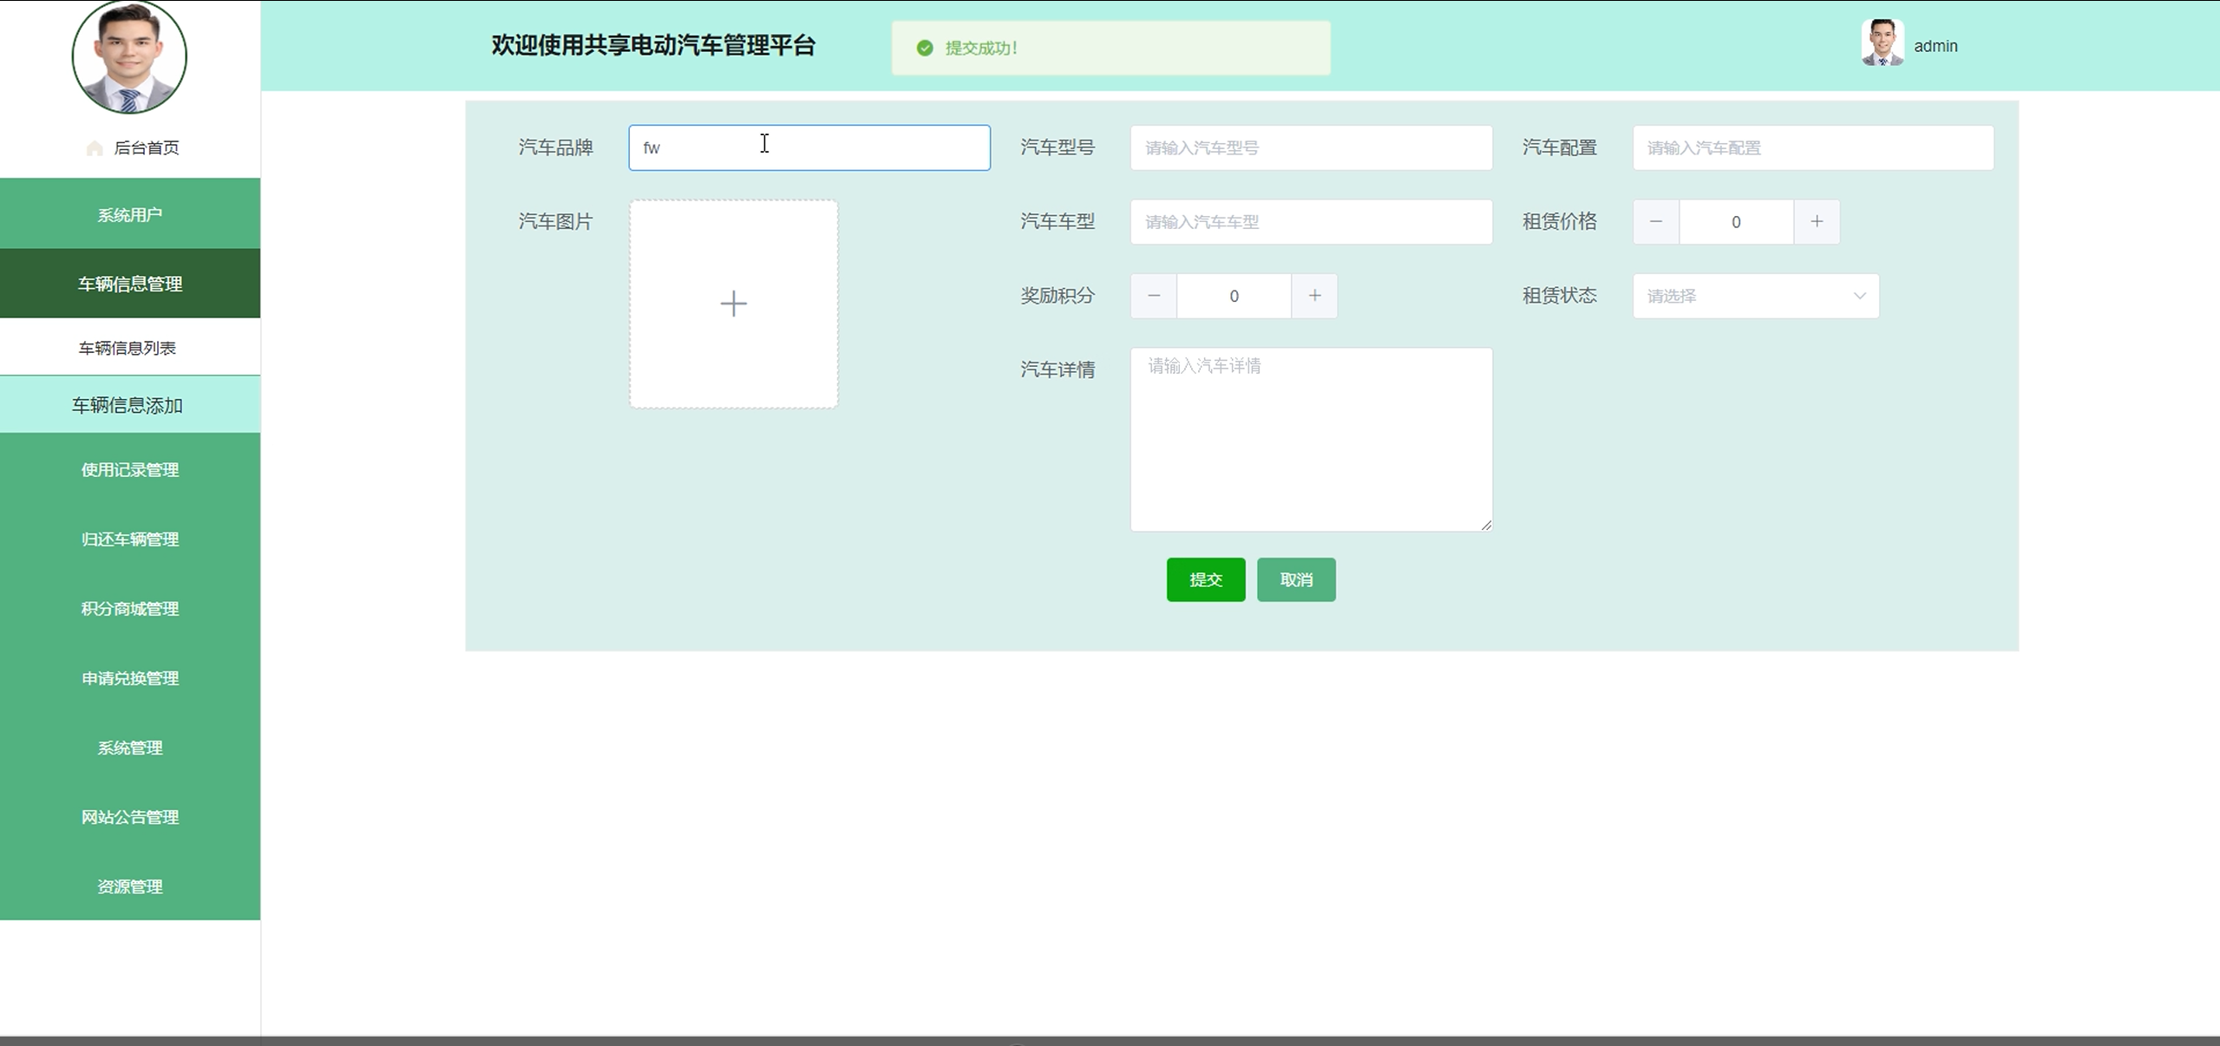The image size is (2220, 1046).
Task: Click the plus icon to upload car image
Action: [733, 304]
